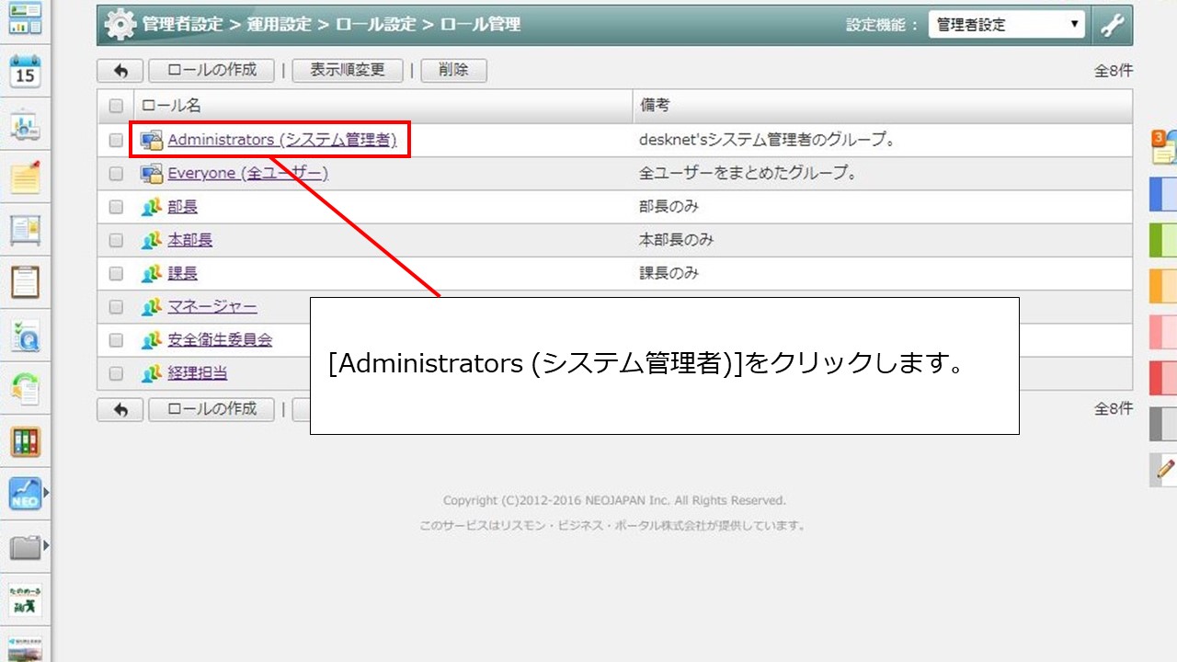Check the 課長 row checkbox
Viewport: 1177px width, 662px height.
click(116, 273)
